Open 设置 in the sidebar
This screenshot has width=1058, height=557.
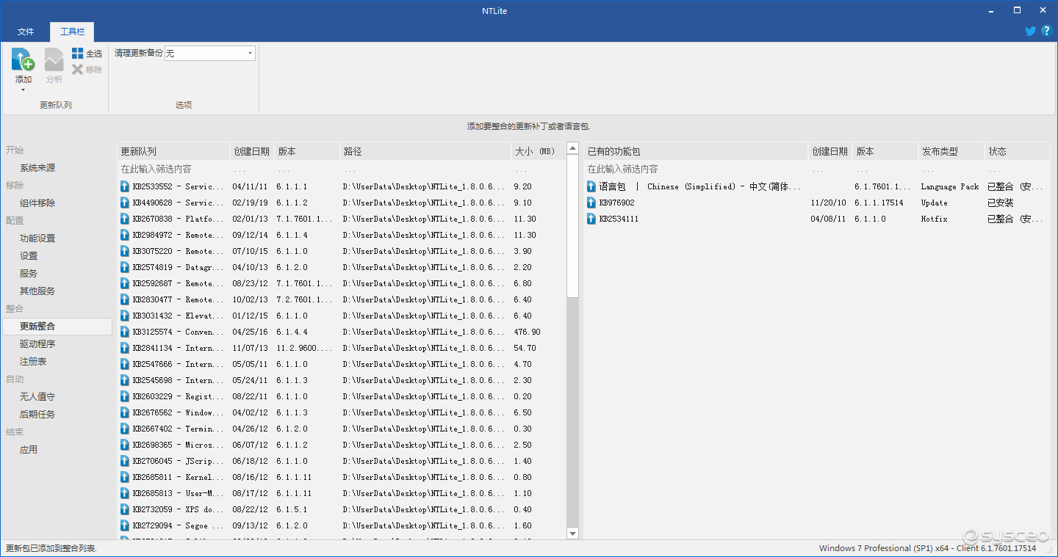29,256
